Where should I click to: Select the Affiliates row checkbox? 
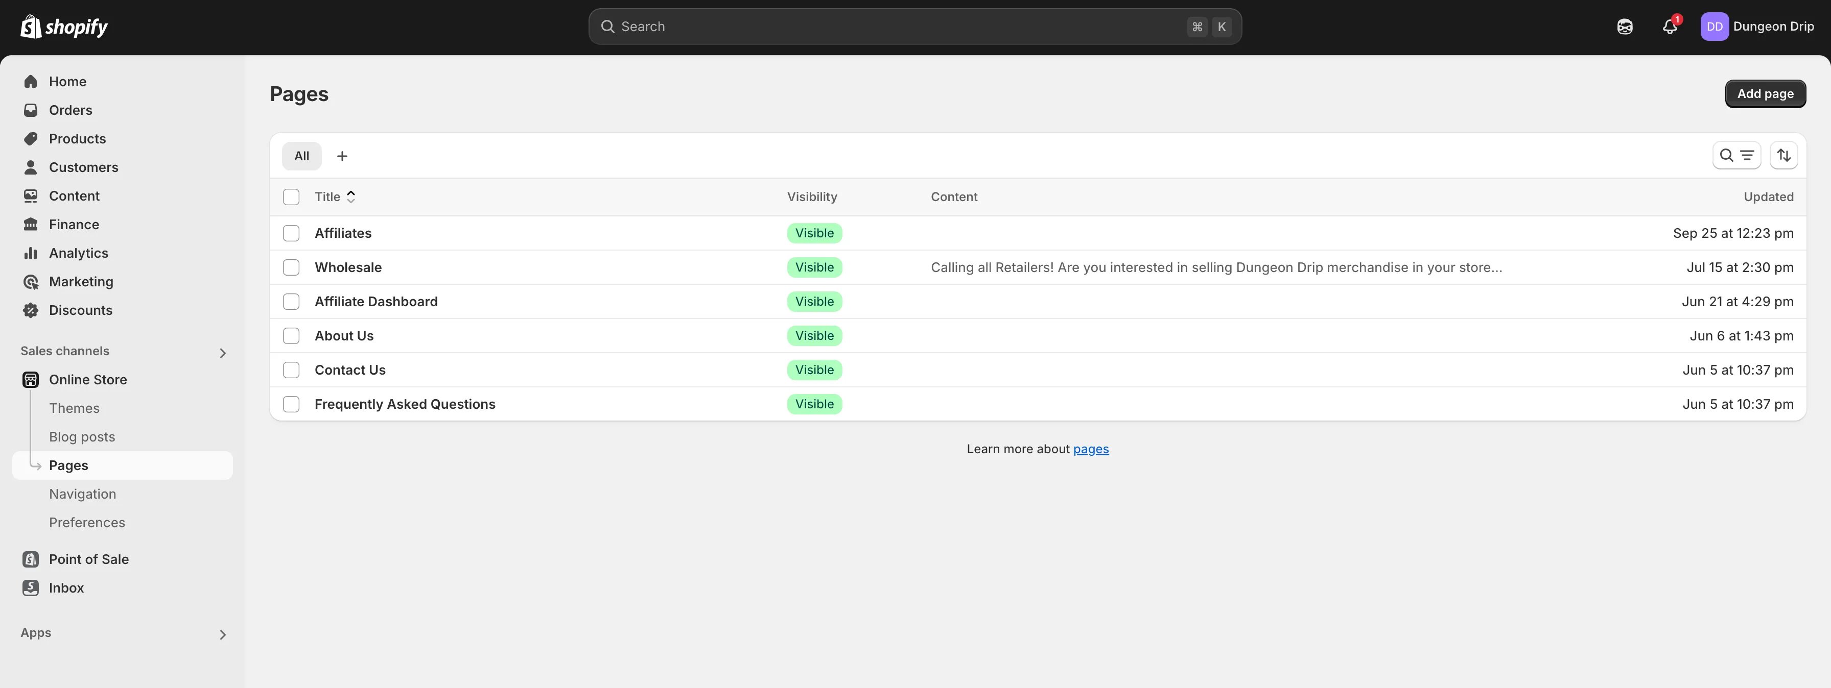(291, 233)
